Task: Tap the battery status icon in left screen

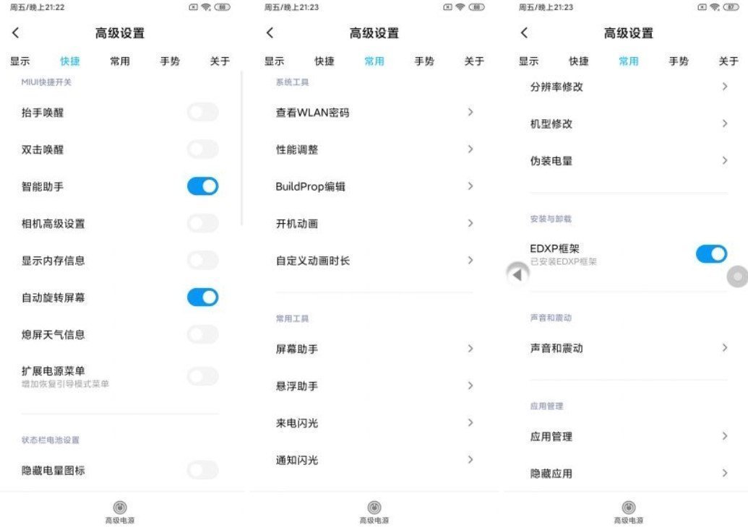Action: (223, 7)
